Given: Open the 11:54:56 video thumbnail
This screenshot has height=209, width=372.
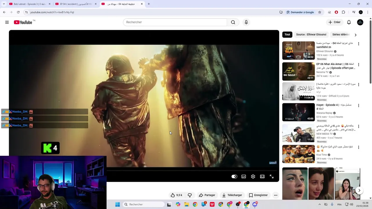Looking at the screenshot, I should [x=298, y=91].
